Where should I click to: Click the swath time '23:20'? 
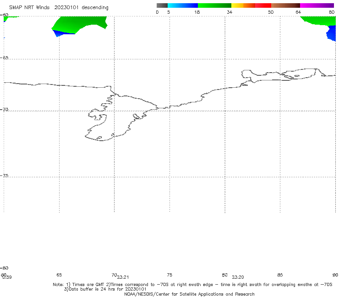[x=238, y=277]
